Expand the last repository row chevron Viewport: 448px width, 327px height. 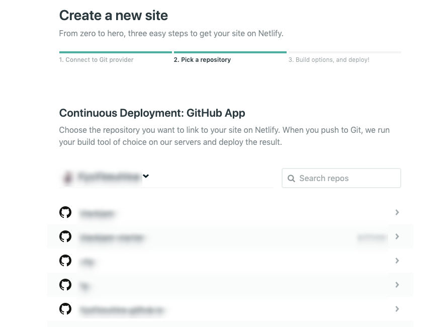(x=397, y=309)
